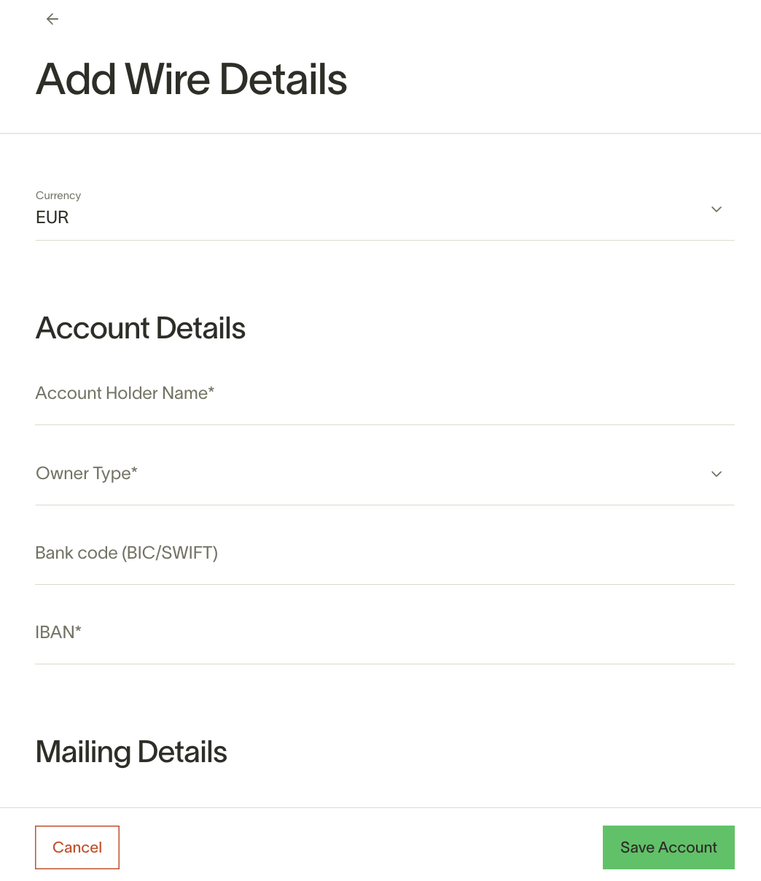
Task: Click the BIC/SWIFT text in parentheses
Action: (170, 553)
